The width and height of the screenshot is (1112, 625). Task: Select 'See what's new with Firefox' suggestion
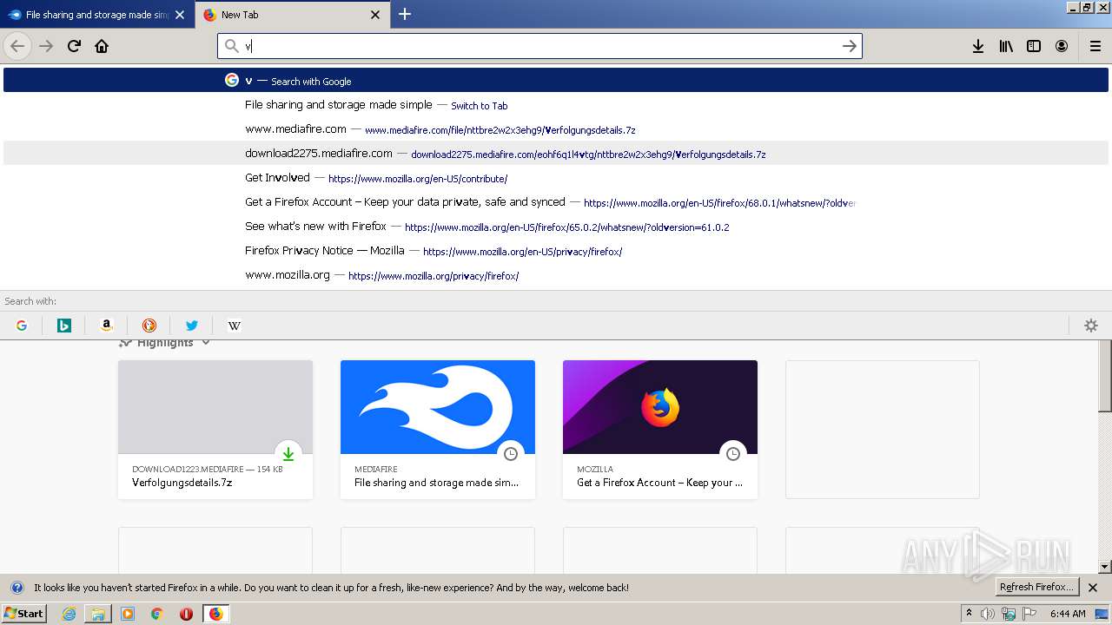click(556, 227)
